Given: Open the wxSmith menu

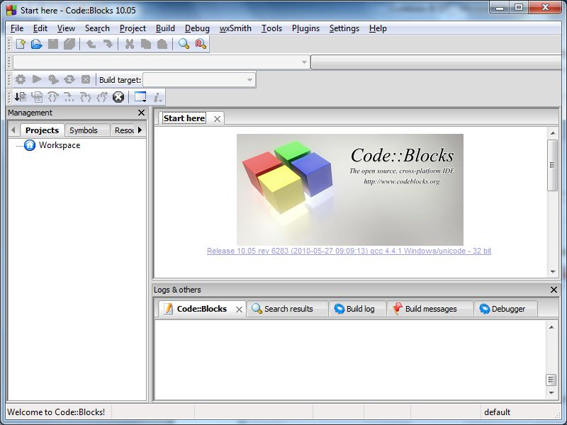Looking at the screenshot, I should (235, 28).
